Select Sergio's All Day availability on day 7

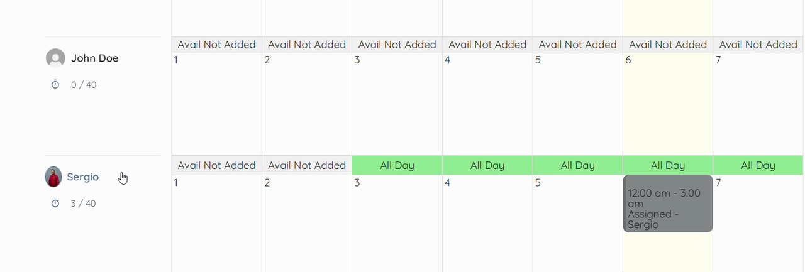758,165
